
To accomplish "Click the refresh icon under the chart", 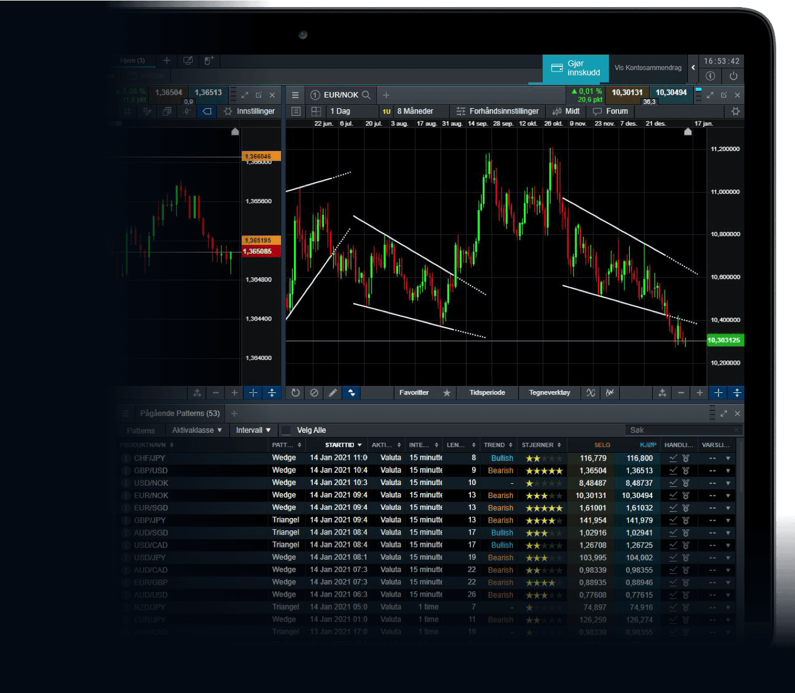I will [295, 393].
